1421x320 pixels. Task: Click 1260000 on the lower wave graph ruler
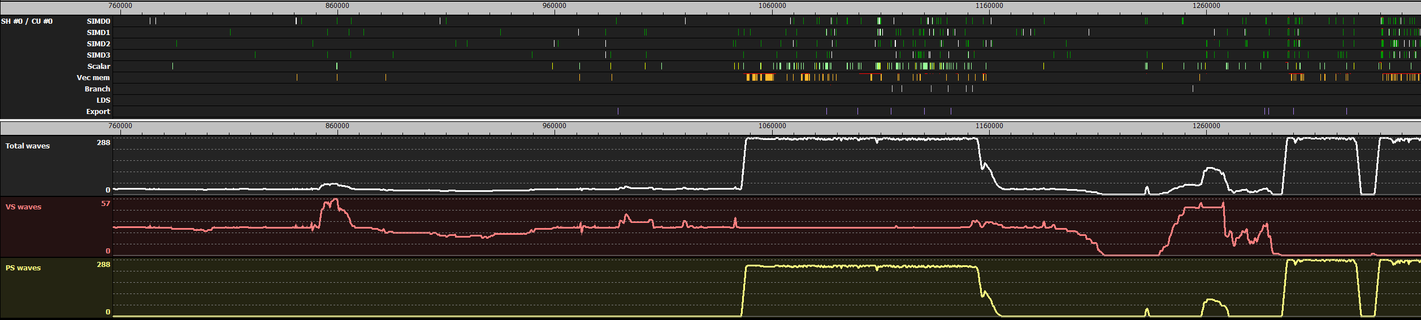tap(1206, 126)
